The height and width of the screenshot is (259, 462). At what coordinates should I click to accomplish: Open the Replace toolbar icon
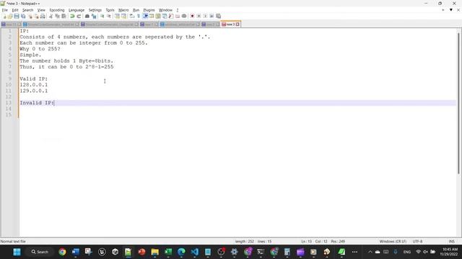[x=94, y=16]
